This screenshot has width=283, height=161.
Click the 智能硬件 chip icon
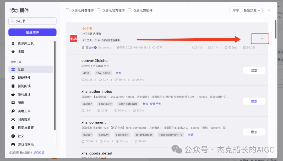tap(13, 78)
